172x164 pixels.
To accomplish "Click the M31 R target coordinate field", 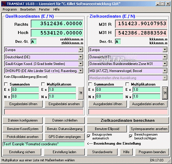I will tap(141, 24).
